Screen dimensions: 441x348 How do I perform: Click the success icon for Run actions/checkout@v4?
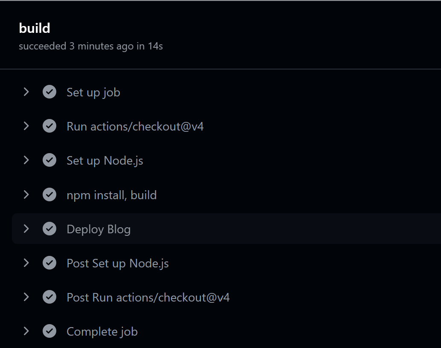click(x=49, y=126)
